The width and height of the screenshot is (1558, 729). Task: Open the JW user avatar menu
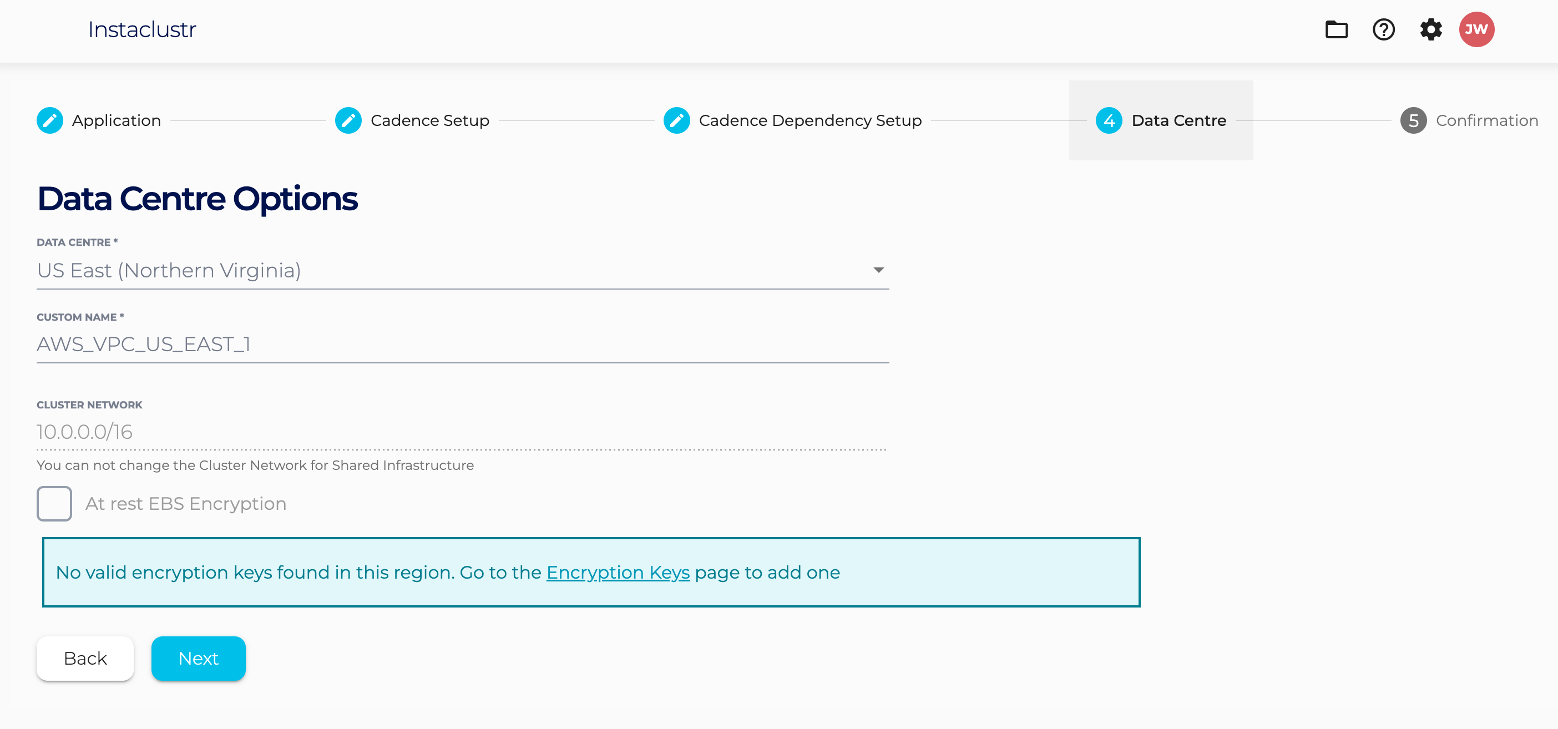click(1476, 29)
